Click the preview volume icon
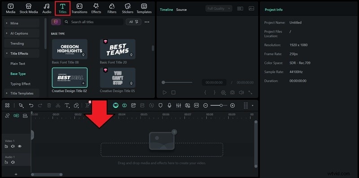The height and width of the screenshot is (178, 359). pos(241,92)
